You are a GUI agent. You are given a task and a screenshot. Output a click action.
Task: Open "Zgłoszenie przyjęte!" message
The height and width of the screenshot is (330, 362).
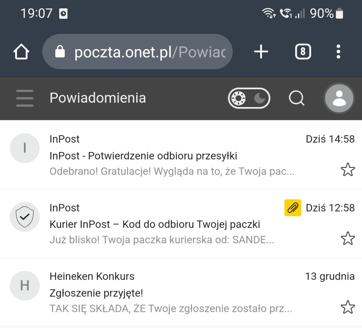coord(96,293)
